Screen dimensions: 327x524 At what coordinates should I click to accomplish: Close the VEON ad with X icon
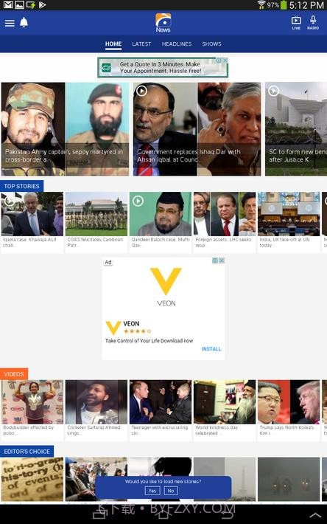tap(222, 261)
